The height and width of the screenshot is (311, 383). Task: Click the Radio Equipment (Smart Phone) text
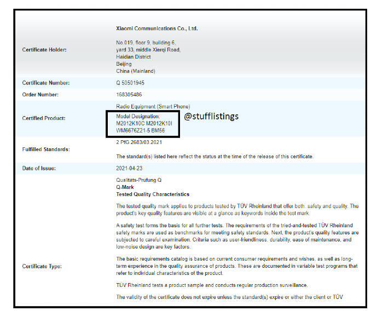click(x=153, y=106)
